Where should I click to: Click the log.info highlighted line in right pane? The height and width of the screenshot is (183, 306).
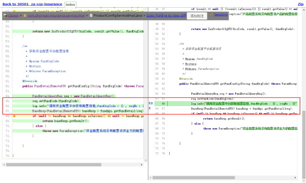[244, 104]
